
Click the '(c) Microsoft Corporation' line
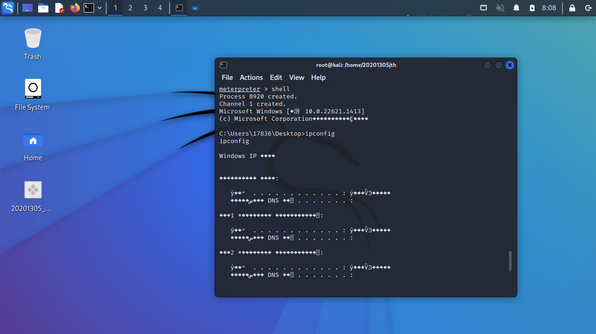coord(294,119)
